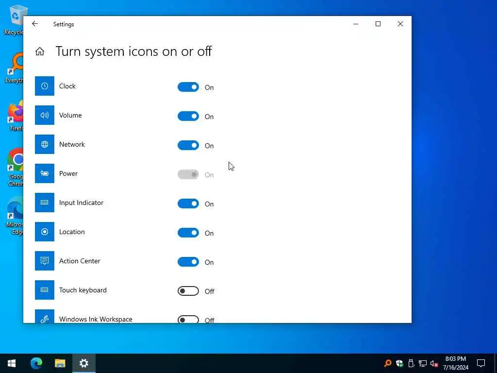Click the 'Settings' window title text
The image size is (497, 373).
pos(64,24)
